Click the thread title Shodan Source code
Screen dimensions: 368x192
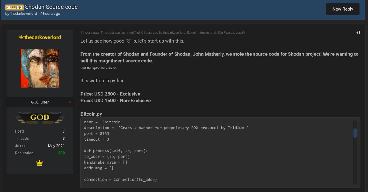click(x=51, y=7)
